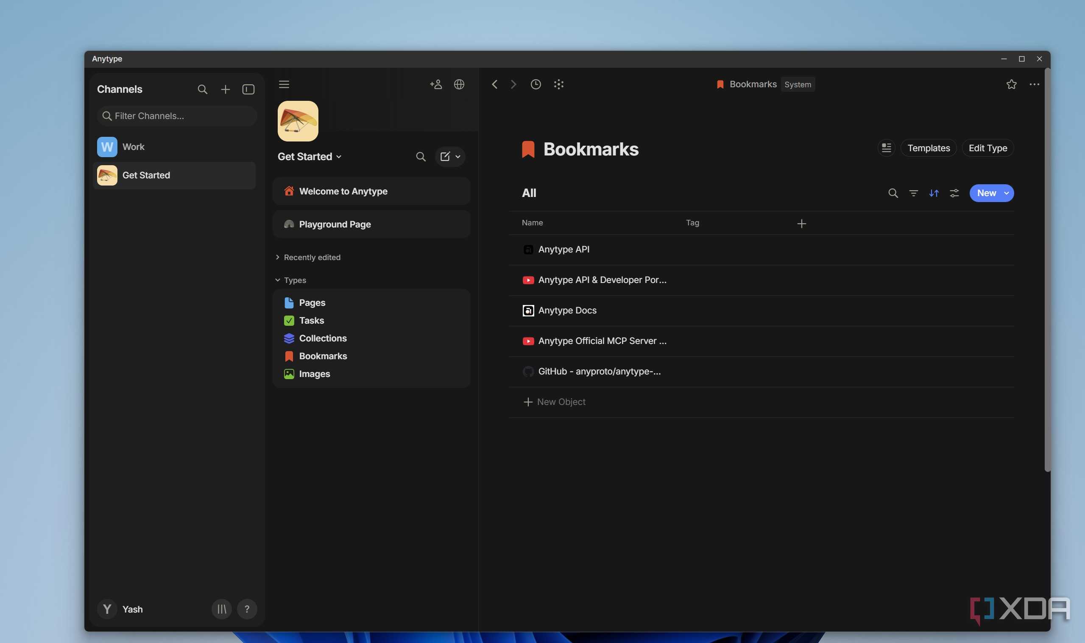The width and height of the screenshot is (1085, 643).
Task: Open the sort arrows icon
Action: pos(934,193)
